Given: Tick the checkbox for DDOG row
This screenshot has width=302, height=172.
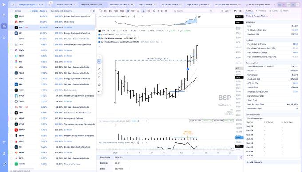Looking at the screenshot, I should [12, 51].
